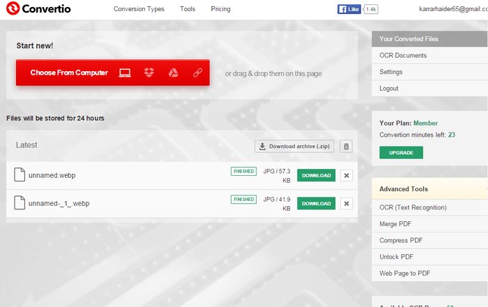Click the Convertio logo
Image resolution: width=488 pixels, height=307 pixels.
38,8
